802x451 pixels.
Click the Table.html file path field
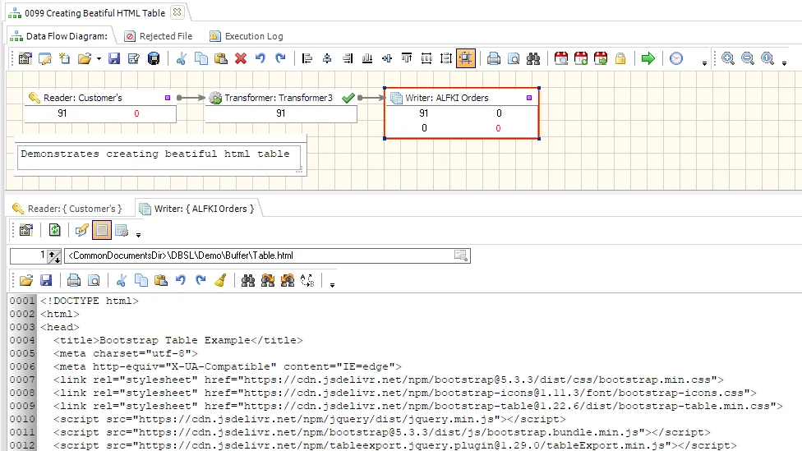266,255
